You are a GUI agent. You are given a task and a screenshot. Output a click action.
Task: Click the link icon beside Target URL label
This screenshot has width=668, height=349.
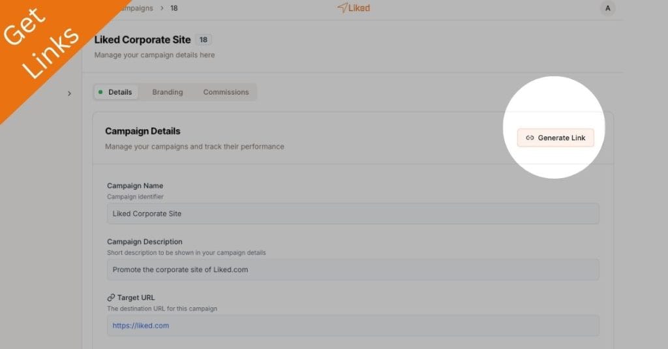111,297
